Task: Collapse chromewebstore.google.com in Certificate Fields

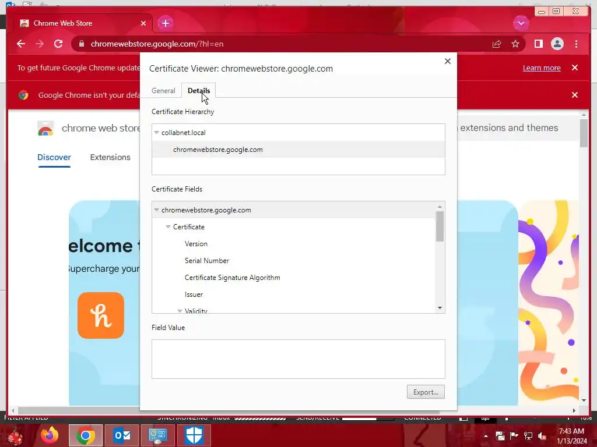Action: tap(156, 210)
